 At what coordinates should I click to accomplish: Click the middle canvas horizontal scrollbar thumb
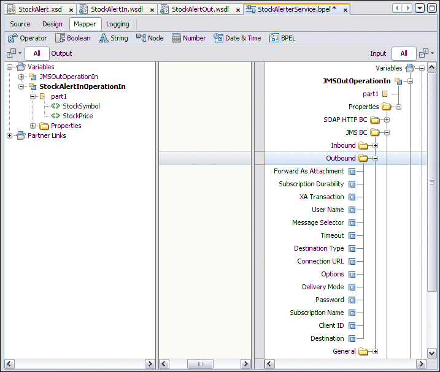(x=200, y=364)
